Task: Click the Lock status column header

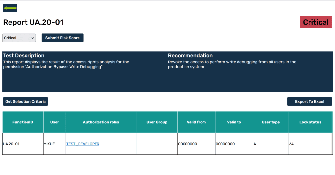Action: point(310,122)
